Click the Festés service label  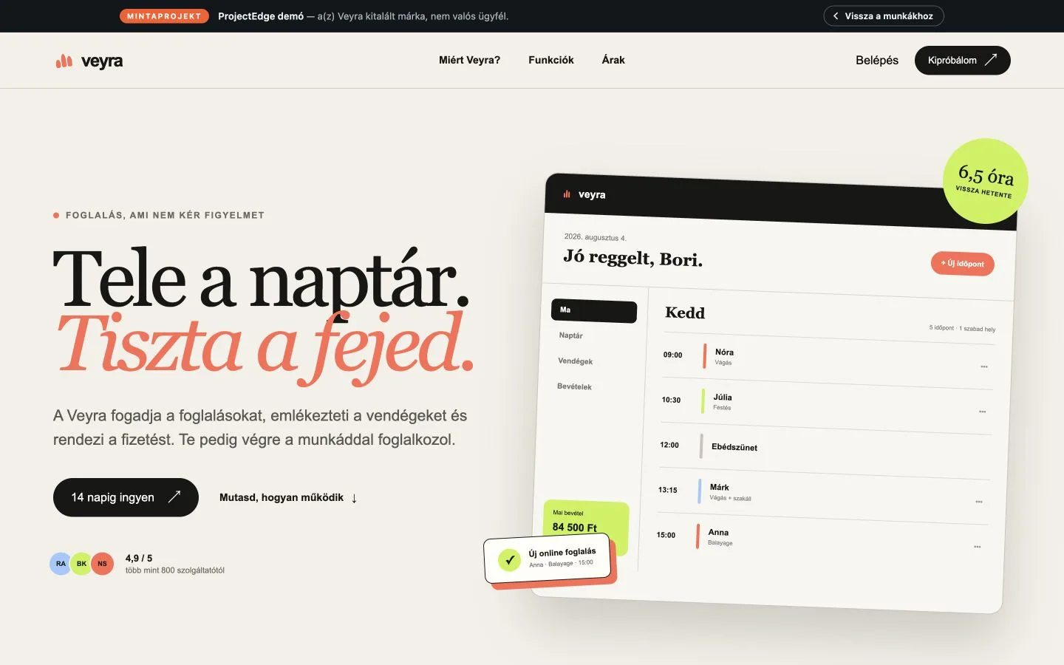[x=722, y=408]
